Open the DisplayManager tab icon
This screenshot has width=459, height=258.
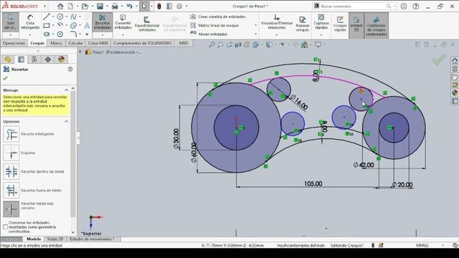pyautogui.click(x=61, y=59)
